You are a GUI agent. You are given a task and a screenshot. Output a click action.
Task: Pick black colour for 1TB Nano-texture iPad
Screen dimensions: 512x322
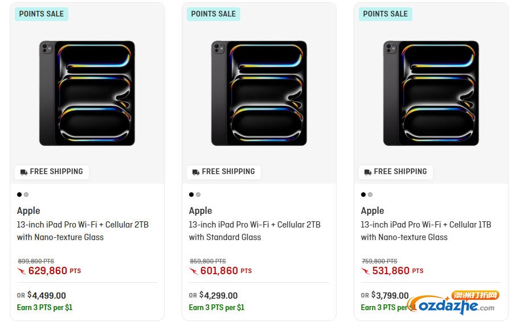coord(363,195)
